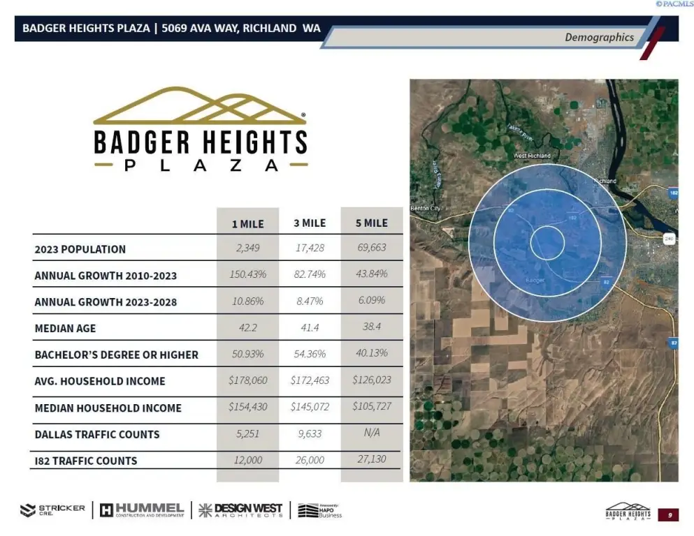694x536 pixels.
Task: Click the small Badger Heights Plaza footer logo
Action: 627,514
